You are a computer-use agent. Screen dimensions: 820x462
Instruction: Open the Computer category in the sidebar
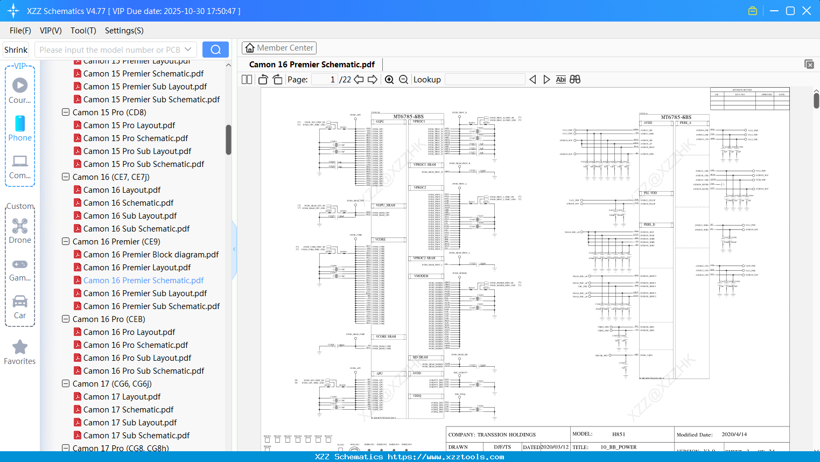[x=20, y=166]
